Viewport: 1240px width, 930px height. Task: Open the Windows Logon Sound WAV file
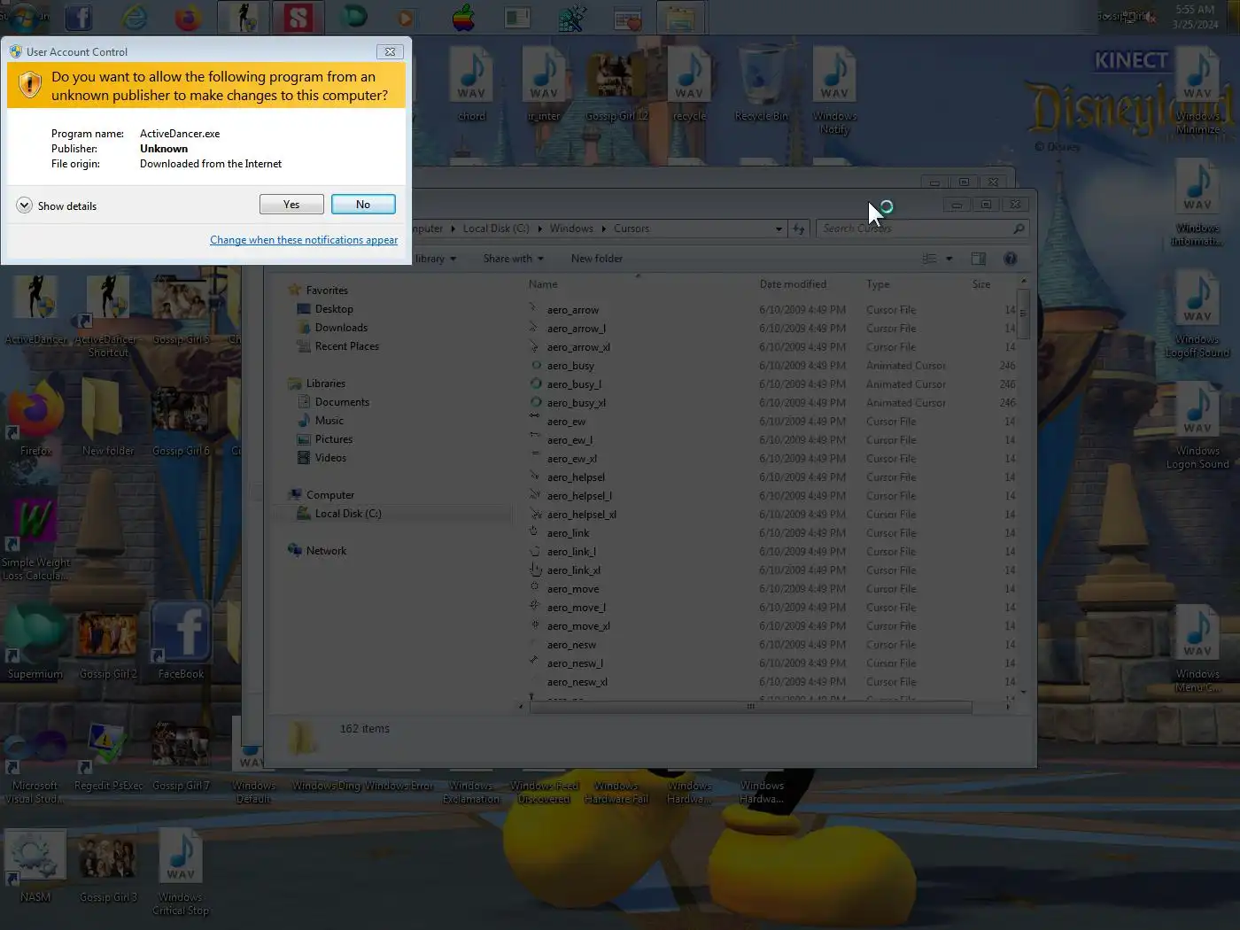click(1197, 426)
